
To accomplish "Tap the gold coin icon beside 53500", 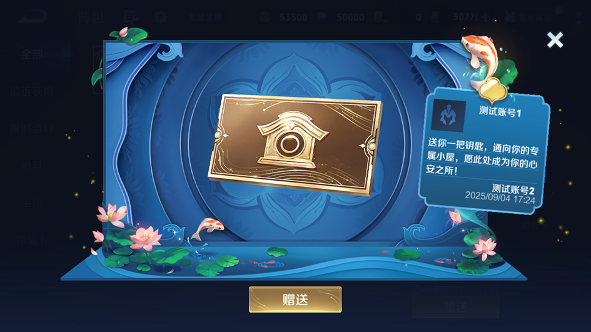I will [264, 17].
